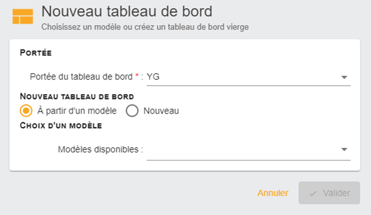Expand the Modèles disponibles dropdown arrow
Viewport: 371px width, 215px height.
click(344, 149)
